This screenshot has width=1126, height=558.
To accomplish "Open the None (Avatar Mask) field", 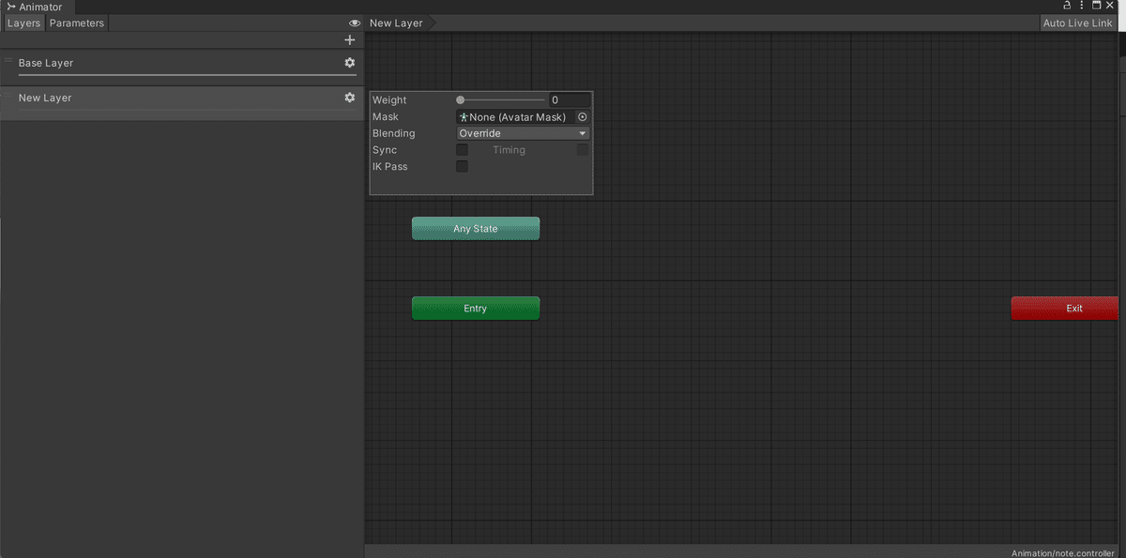I will 516,116.
